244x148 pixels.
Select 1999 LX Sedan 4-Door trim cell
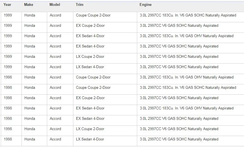(x=105, y=69)
